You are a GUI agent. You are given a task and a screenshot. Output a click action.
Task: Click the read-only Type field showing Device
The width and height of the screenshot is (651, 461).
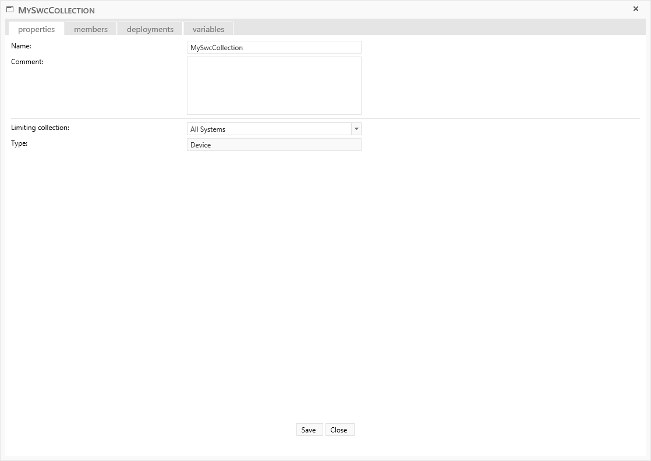coord(274,145)
